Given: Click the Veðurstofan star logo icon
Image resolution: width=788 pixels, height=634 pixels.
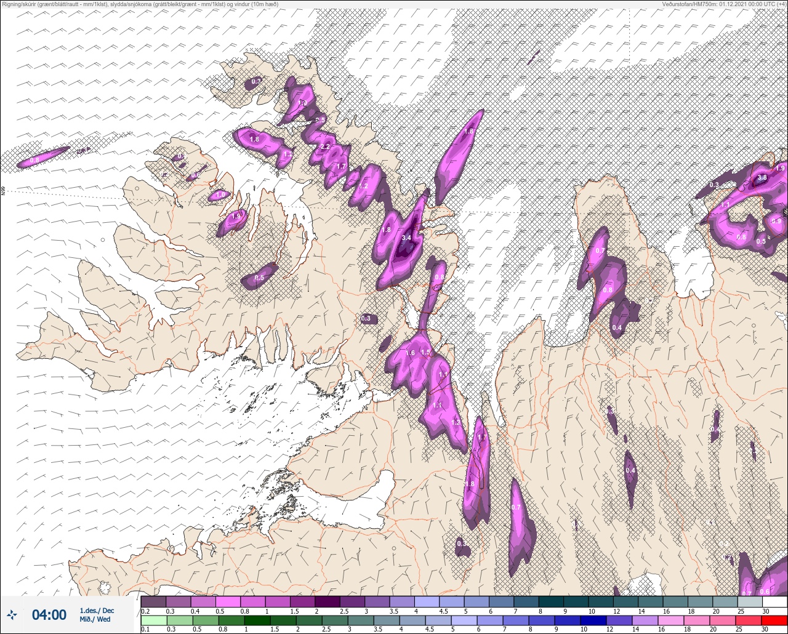Looking at the screenshot, I should 12,614.
